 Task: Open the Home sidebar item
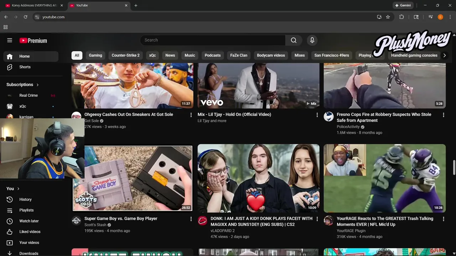[31, 56]
